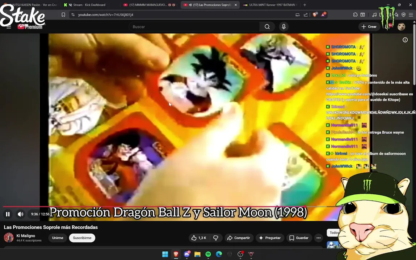
Task: Save the video with Guardar
Action: point(299,238)
